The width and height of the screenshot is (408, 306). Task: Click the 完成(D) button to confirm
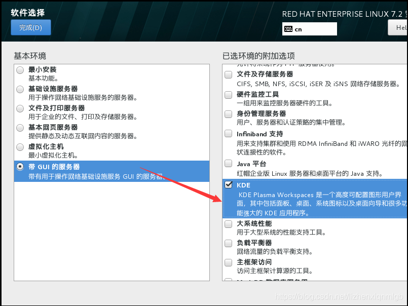coord(30,27)
